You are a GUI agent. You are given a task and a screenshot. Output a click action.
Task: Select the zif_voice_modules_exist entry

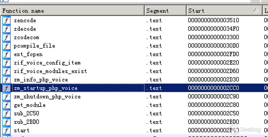click(50, 71)
